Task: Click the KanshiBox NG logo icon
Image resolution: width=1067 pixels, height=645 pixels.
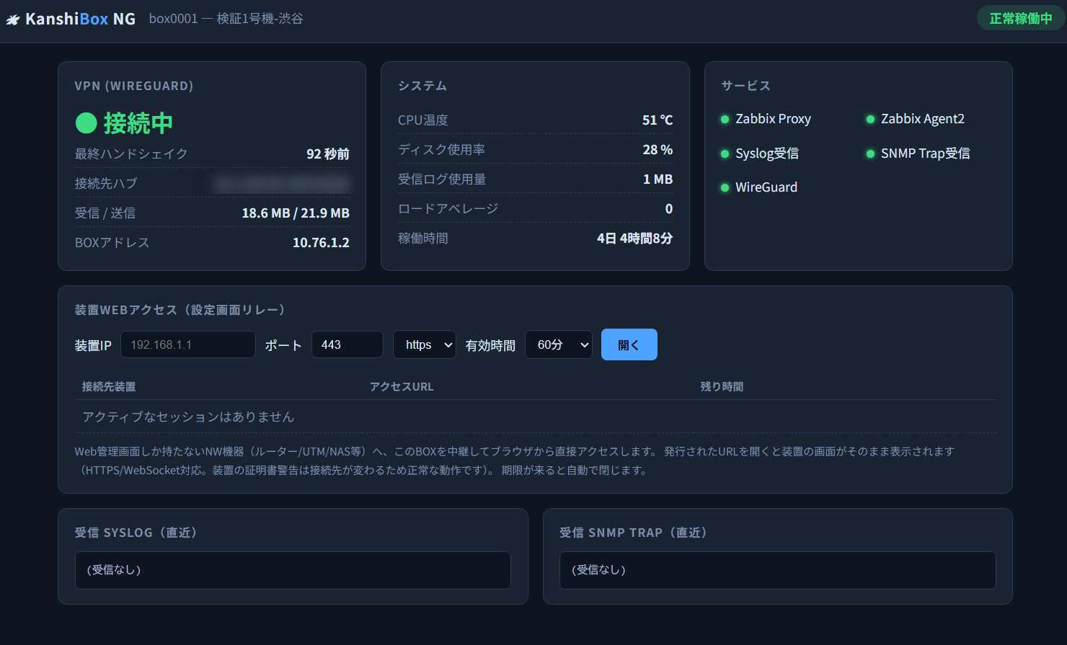Action: [x=13, y=19]
